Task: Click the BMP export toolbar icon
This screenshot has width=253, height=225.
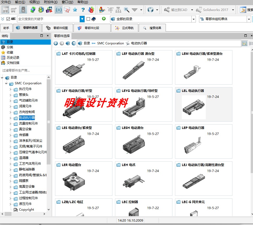Action: 5,10
